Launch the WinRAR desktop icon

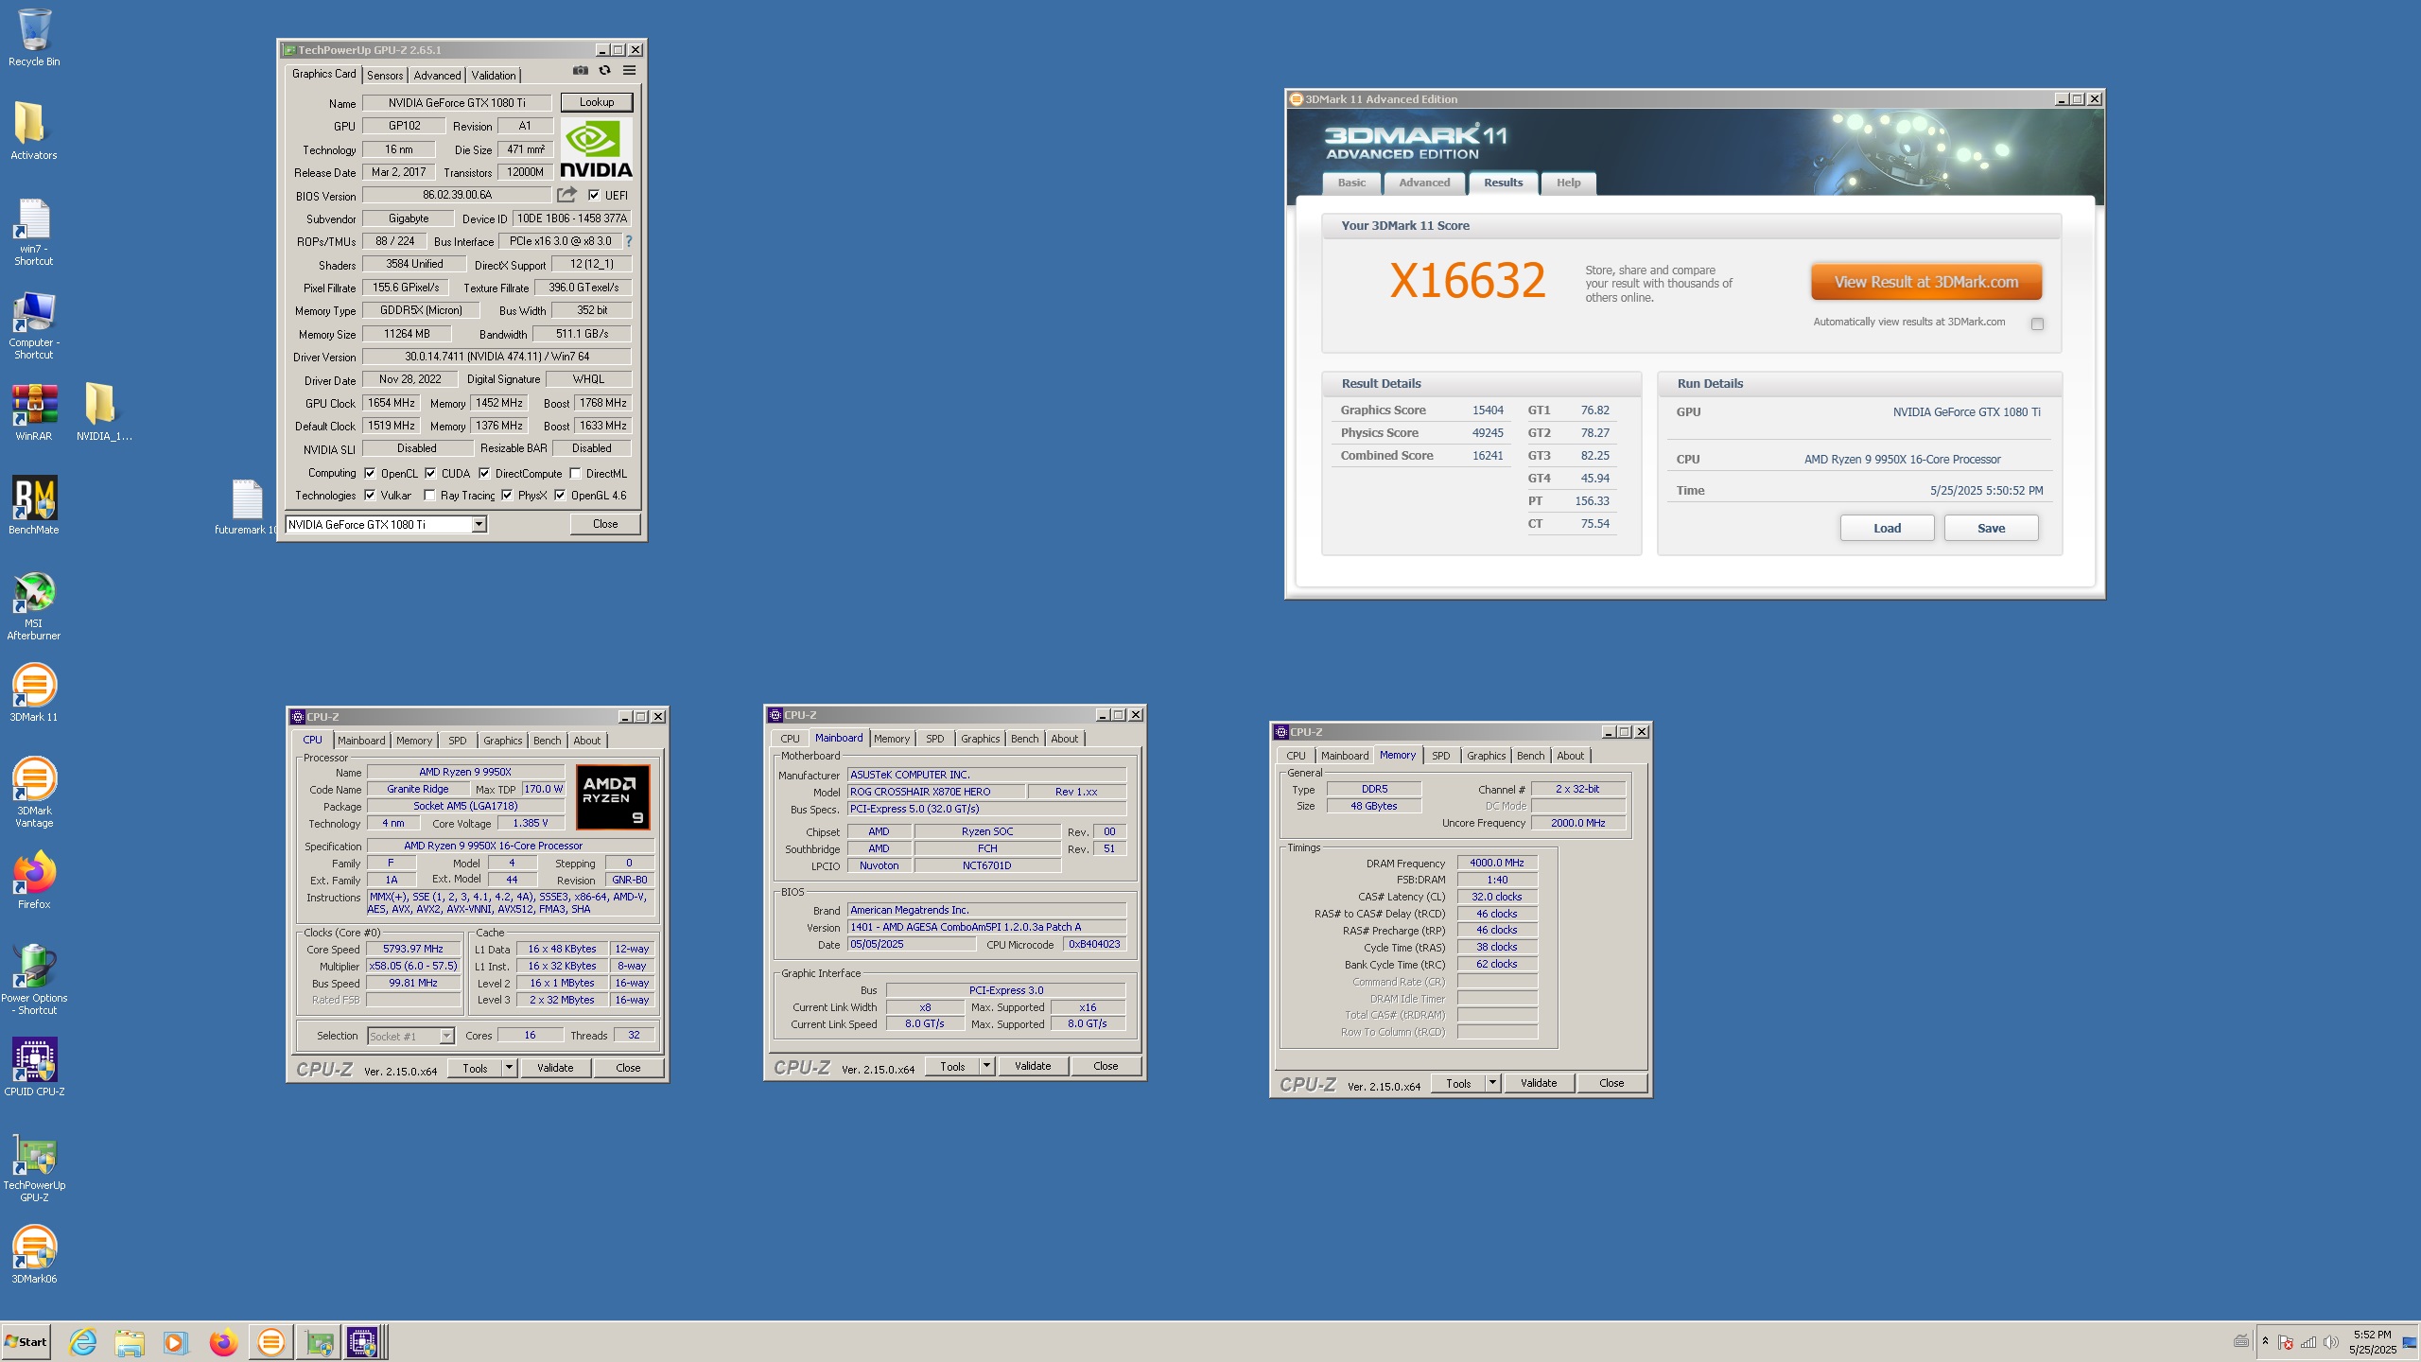pos(34,412)
